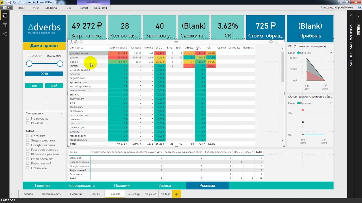Viewport: 362px width, 203px height.
Task: Click expand all down one level icon
Action: (x=81, y=42)
